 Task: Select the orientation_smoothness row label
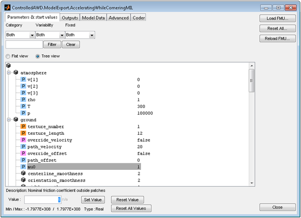coord(57,180)
